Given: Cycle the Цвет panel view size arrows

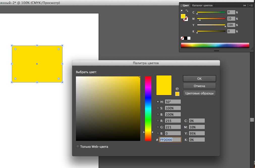Looking at the screenshot, I should click(181, 5).
